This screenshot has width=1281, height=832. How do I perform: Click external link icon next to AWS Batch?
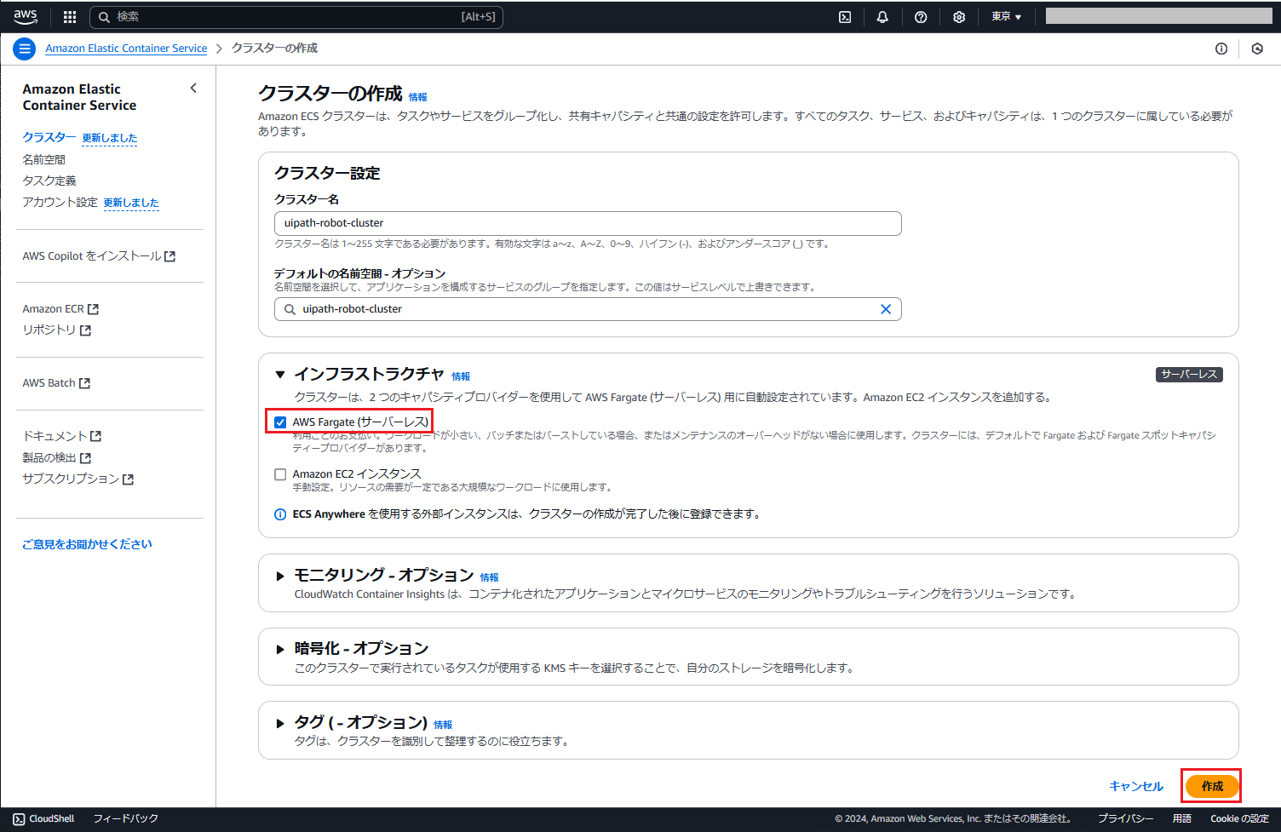tap(84, 383)
